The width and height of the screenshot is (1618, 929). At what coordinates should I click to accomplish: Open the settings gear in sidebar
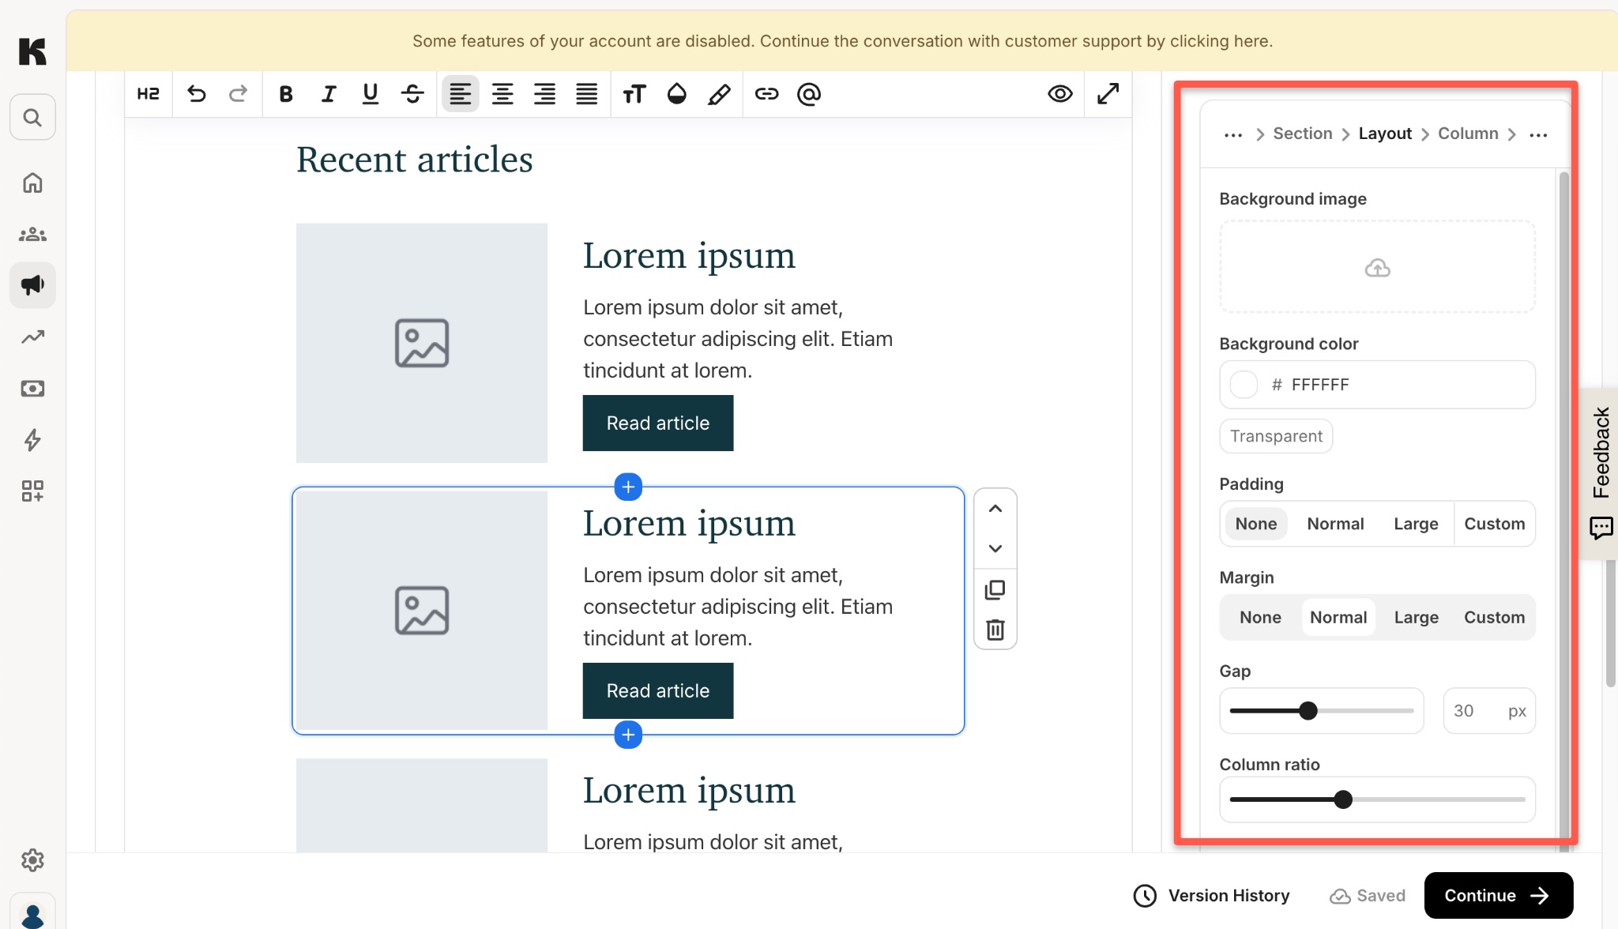pyautogui.click(x=32, y=859)
